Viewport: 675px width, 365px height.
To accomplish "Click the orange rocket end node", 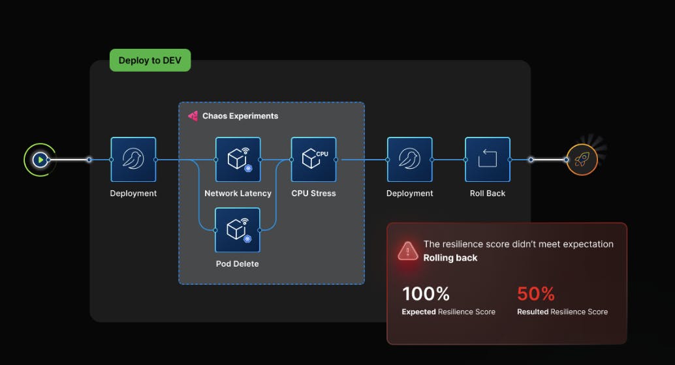I will [x=582, y=160].
